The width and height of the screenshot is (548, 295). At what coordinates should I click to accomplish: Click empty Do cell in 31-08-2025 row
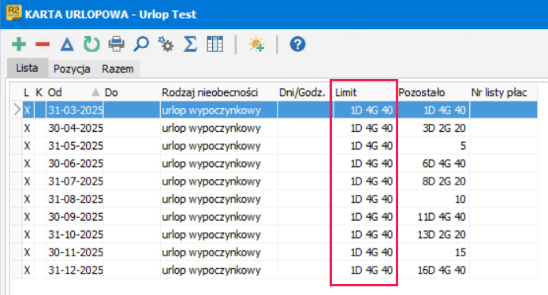[x=132, y=200]
